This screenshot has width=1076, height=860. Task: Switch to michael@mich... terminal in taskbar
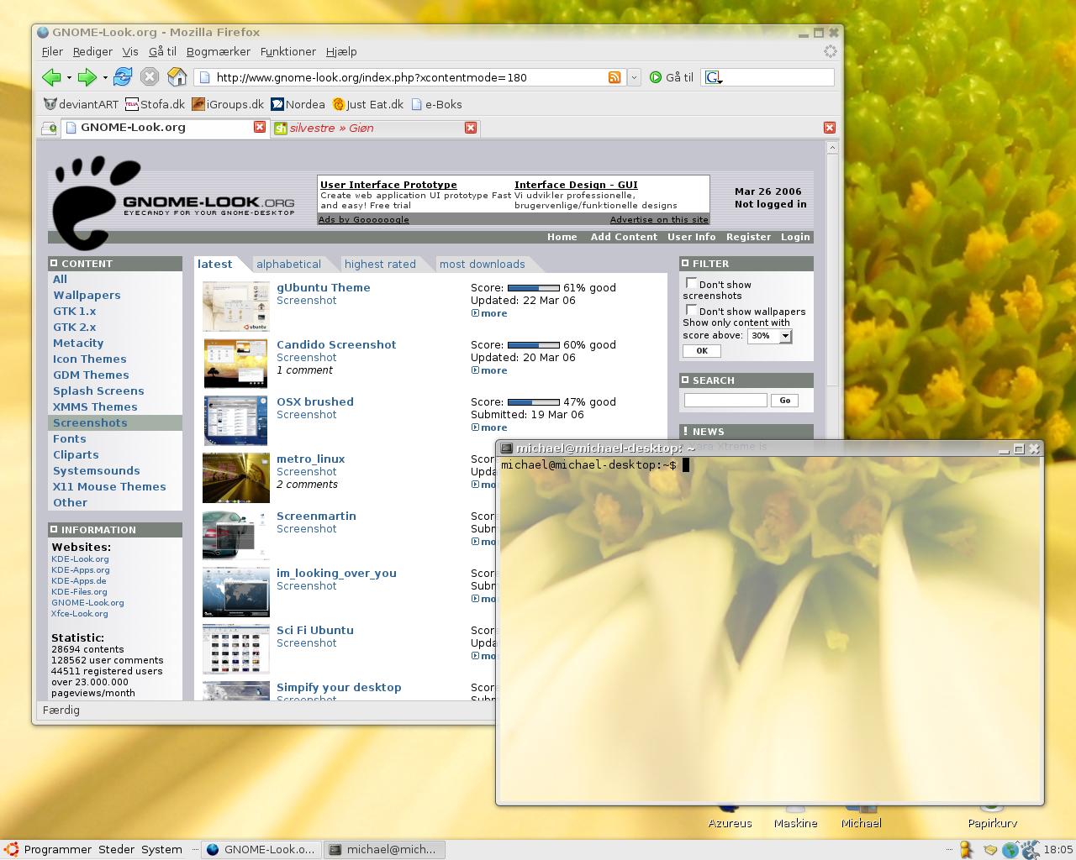(384, 849)
